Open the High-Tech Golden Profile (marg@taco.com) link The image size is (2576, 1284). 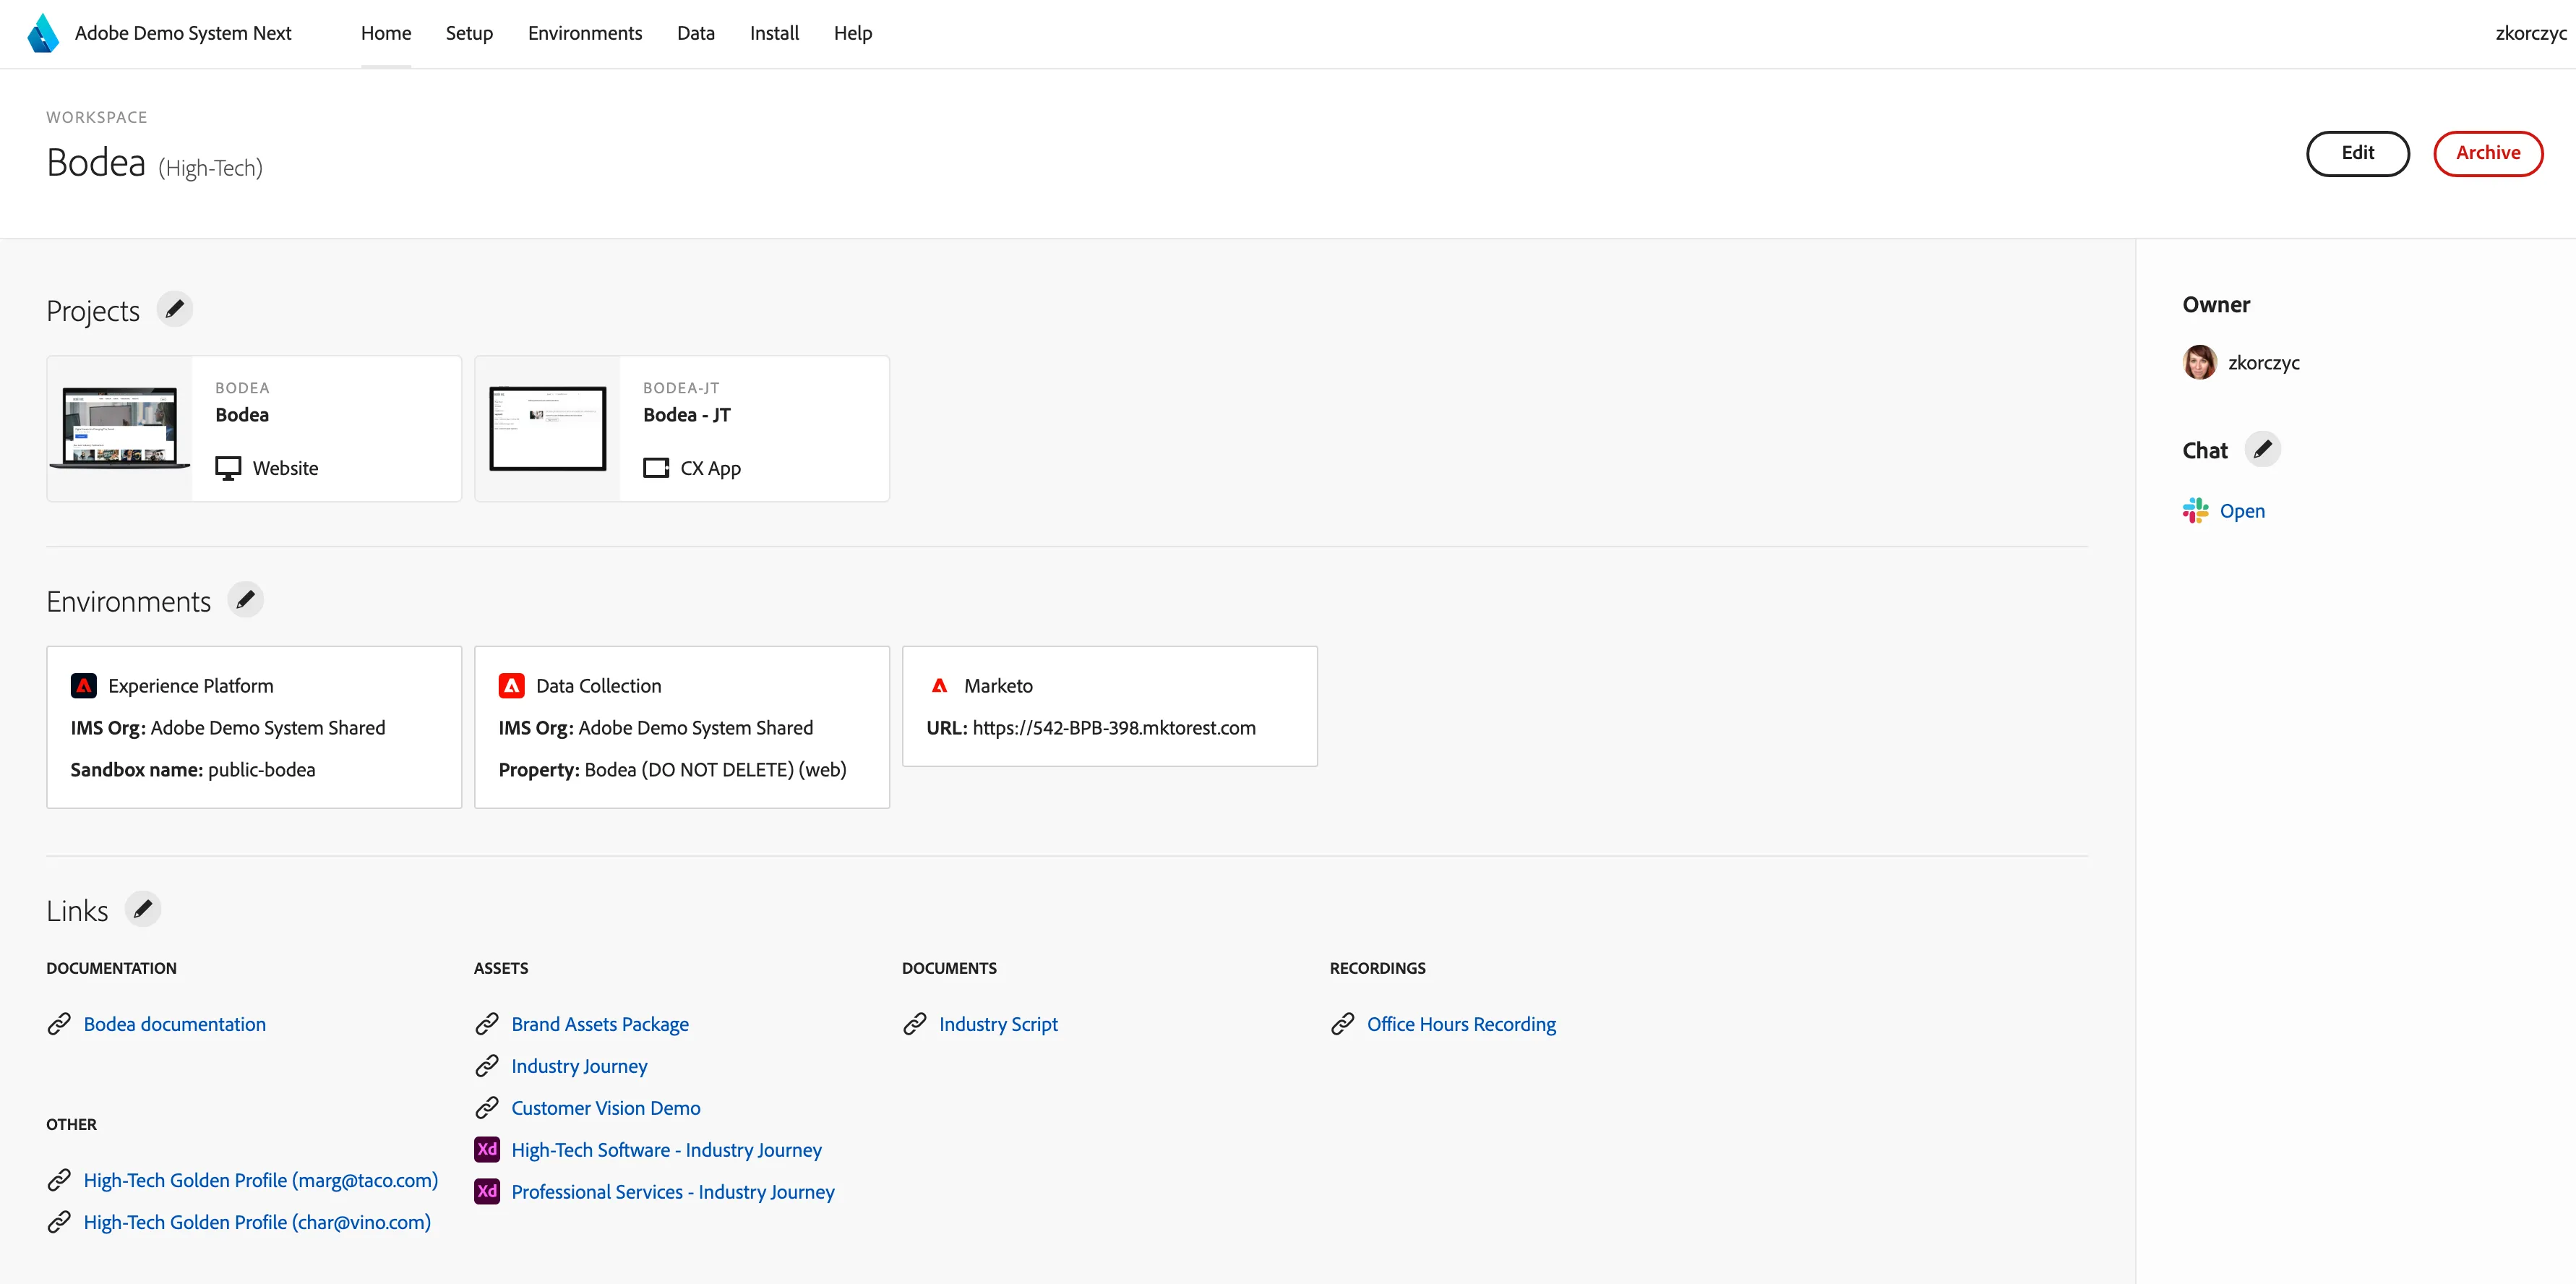coord(261,1180)
